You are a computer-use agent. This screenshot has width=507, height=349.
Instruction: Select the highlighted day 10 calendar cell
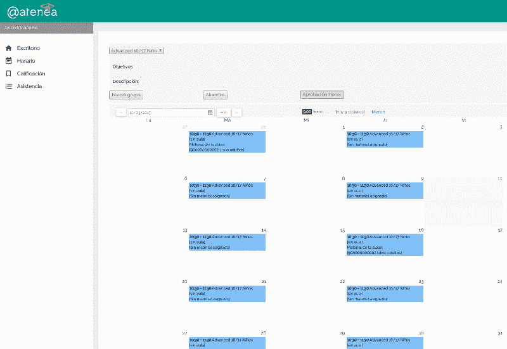(x=464, y=202)
